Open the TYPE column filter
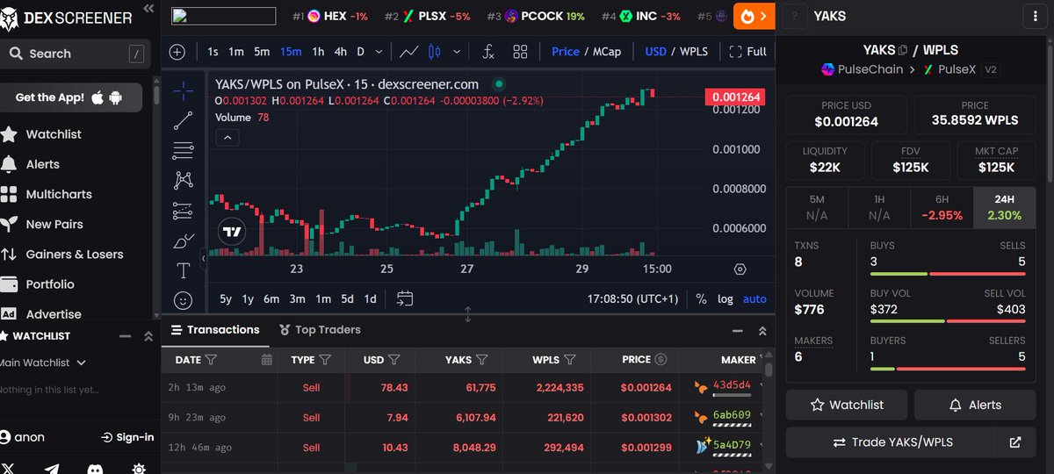Viewport: 1054px width, 474px height. point(325,359)
